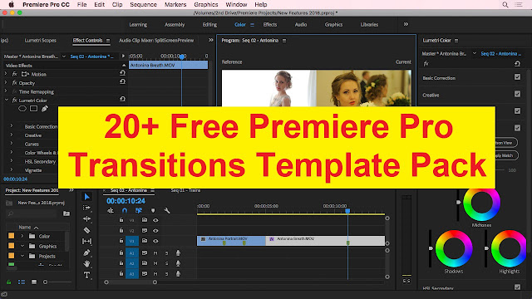Viewport: 532px width, 299px height.
Task: Toggle Linked Selection in timeline
Action: [x=139, y=210]
